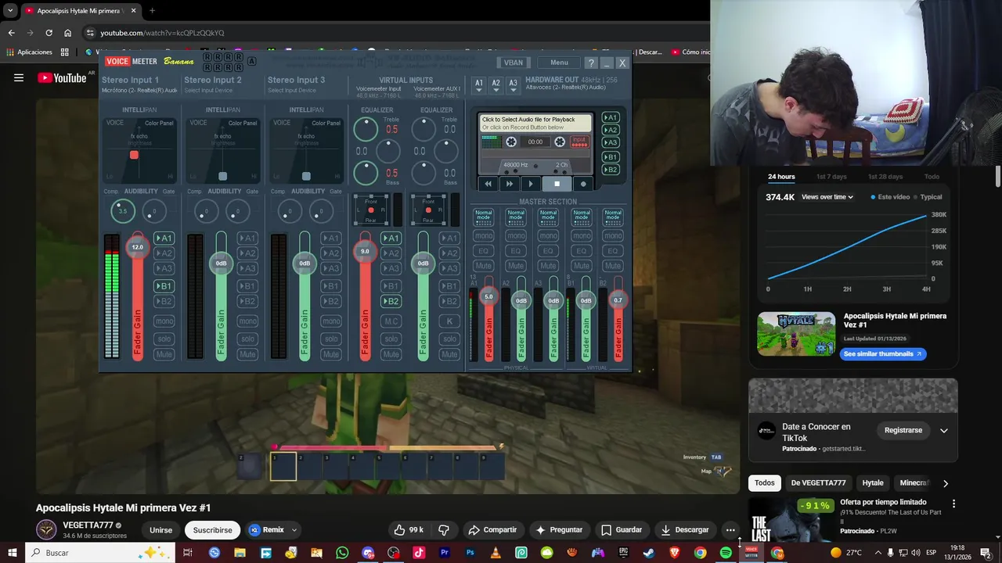Open A3 hardware output device selector
This screenshot has width=1002, height=563.
[513, 85]
